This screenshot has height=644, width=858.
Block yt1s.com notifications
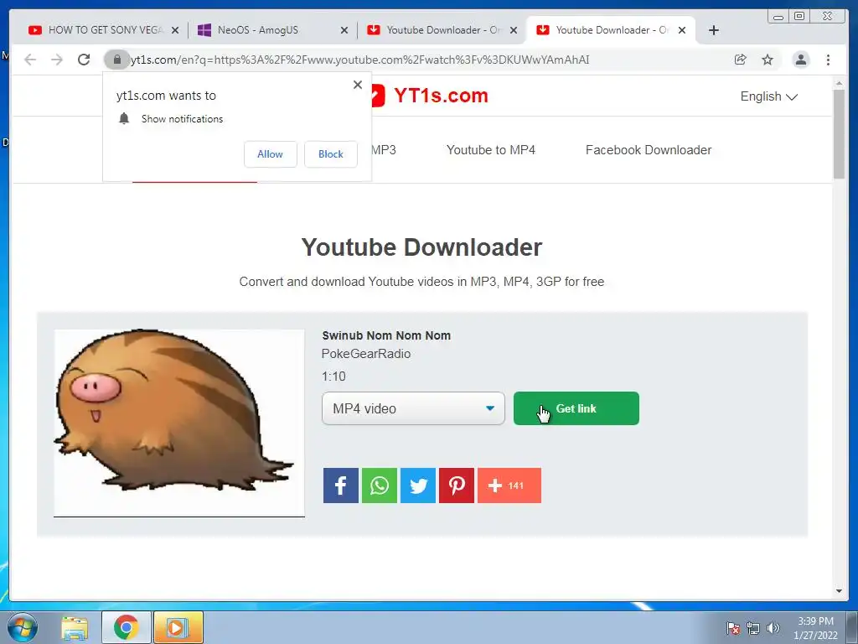coord(330,154)
